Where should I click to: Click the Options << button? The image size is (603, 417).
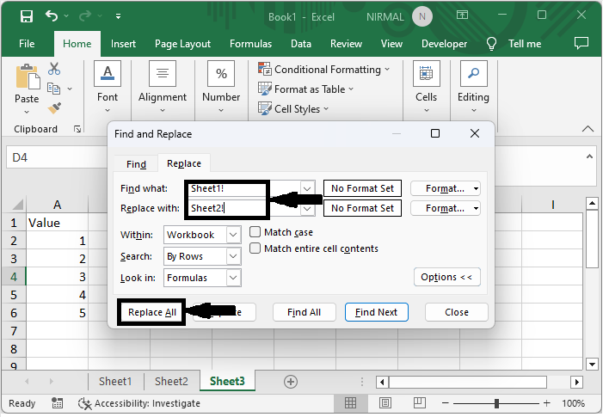[446, 277]
